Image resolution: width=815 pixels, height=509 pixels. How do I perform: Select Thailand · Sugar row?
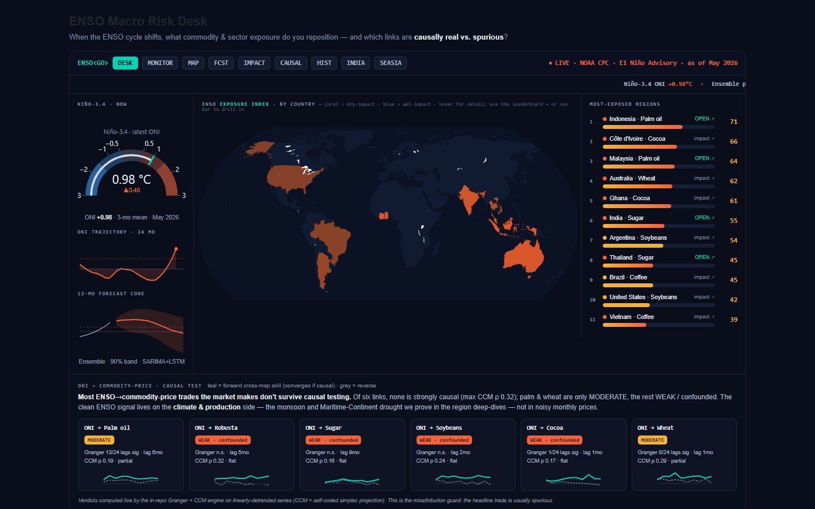click(663, 260)
